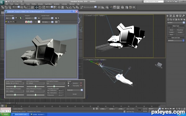The width and height of the screenshot is (186, 116).
Task: Open the Create menu
Action: point(28,4)
